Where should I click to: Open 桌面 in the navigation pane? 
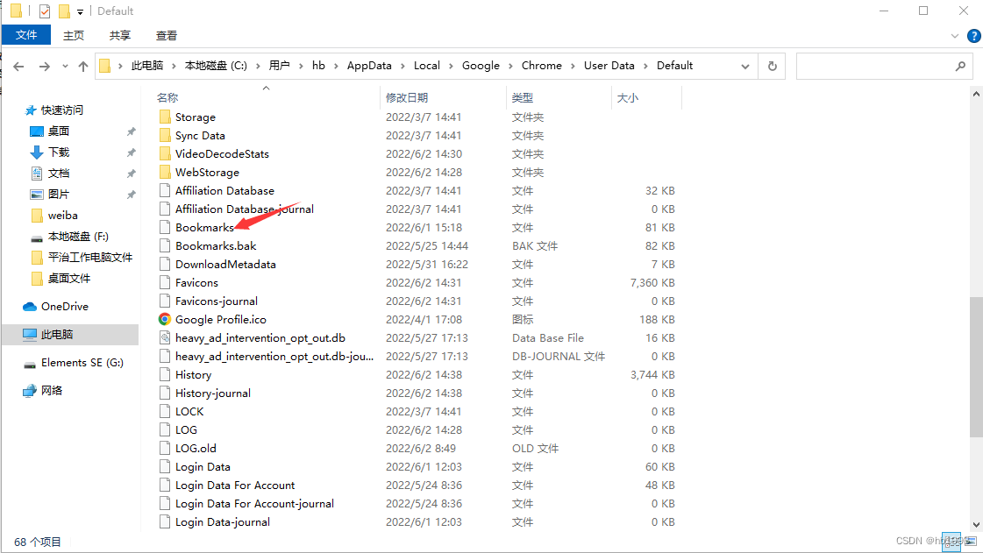58,131
